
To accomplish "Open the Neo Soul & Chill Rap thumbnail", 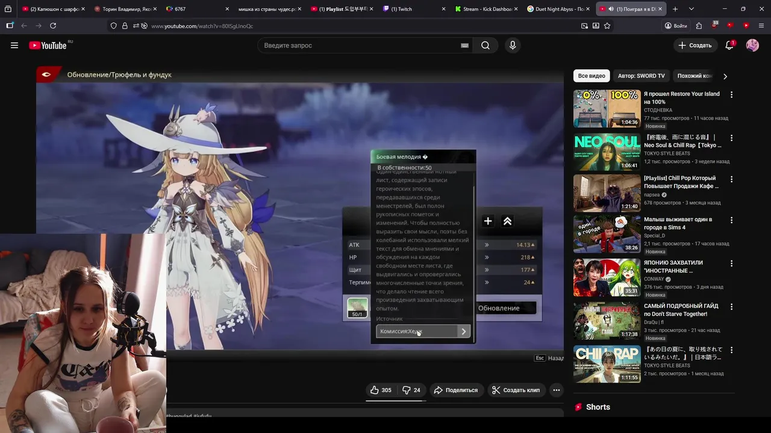I will (x=607, y=152).
